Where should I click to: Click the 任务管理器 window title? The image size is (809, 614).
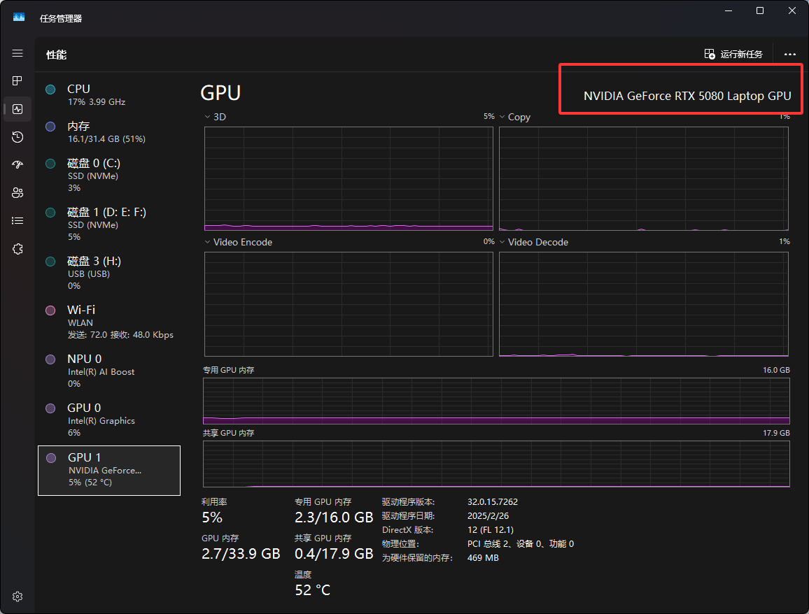tap(61, 19)
